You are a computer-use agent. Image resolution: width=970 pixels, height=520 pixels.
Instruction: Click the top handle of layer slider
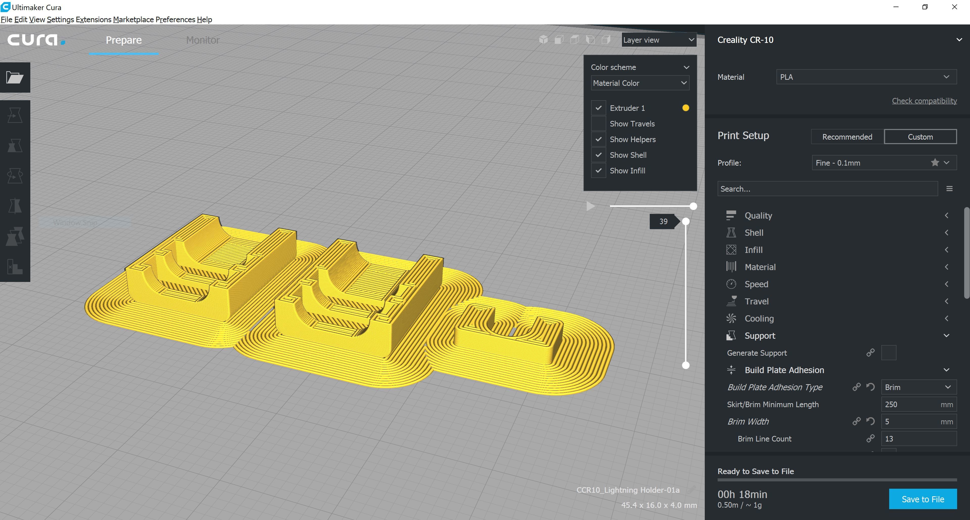click(x=686, y=222)
